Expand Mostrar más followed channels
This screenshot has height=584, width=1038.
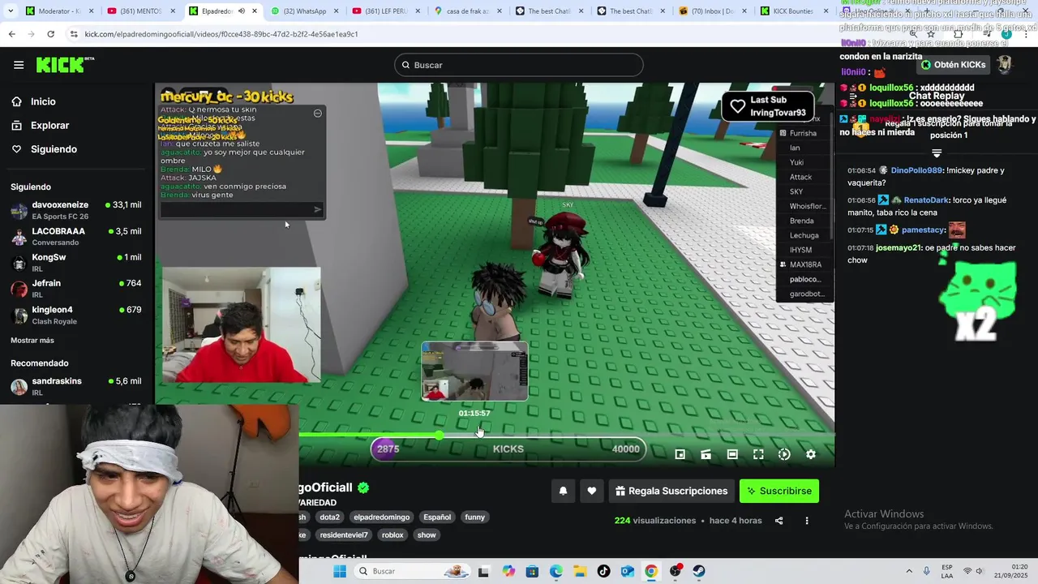point(32,340)
